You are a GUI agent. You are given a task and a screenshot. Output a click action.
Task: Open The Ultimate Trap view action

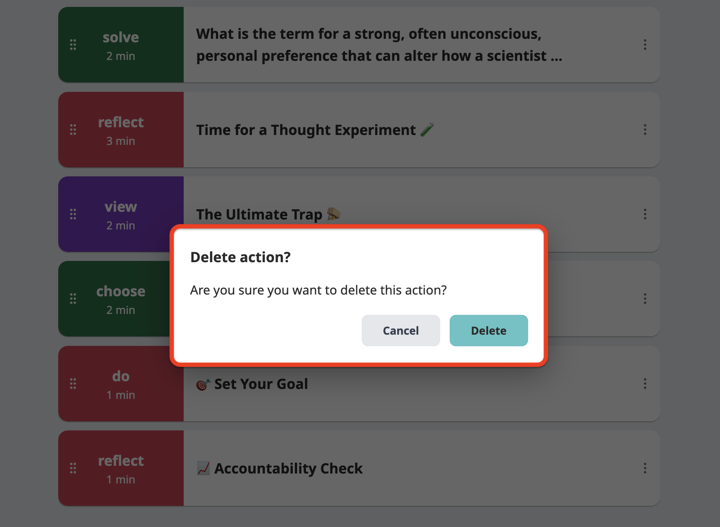click(x=268, y=214)
